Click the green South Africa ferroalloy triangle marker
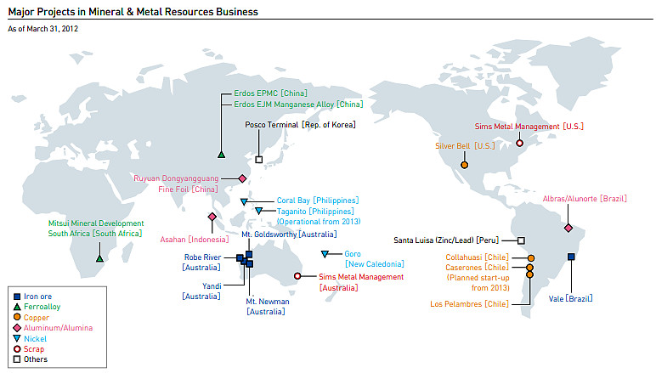Image resolution: width=656 pixels, height=373 pixels. click(99, 258)
